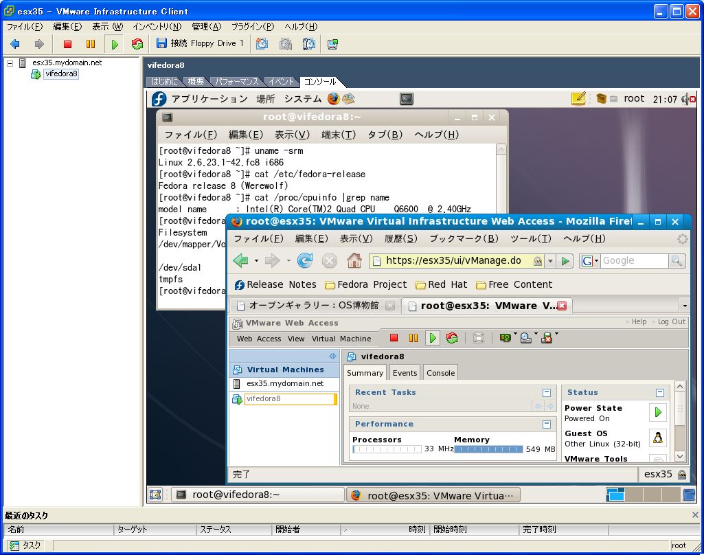Click the Firefox home button
The width and height of the screenshot is (704, 555).
354,260
